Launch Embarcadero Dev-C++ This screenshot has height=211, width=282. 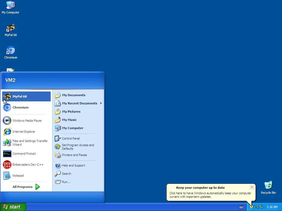click(26, 165)
